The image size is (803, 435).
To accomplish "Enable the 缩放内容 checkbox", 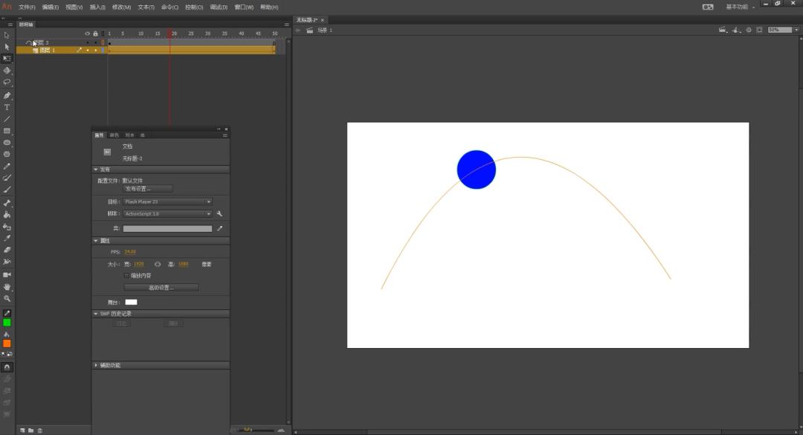I will coord(126,275).
